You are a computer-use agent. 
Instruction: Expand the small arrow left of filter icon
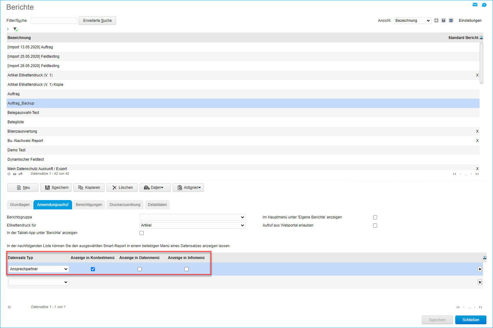8,29
